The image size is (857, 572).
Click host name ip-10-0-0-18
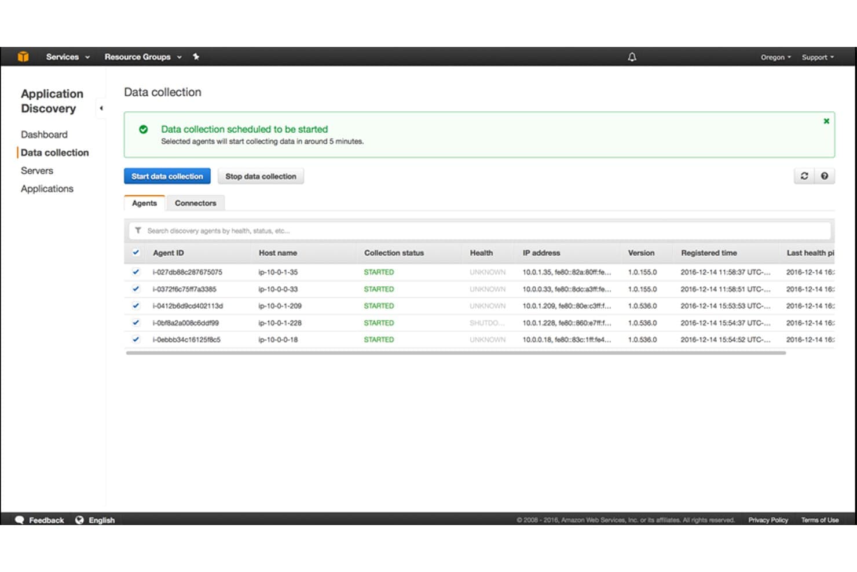pos(278,340)
